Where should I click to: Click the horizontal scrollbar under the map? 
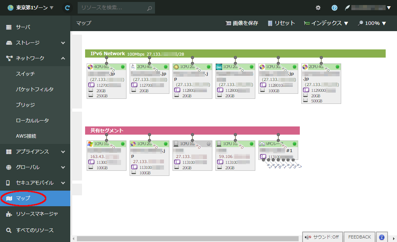click(x=187, y=238)
